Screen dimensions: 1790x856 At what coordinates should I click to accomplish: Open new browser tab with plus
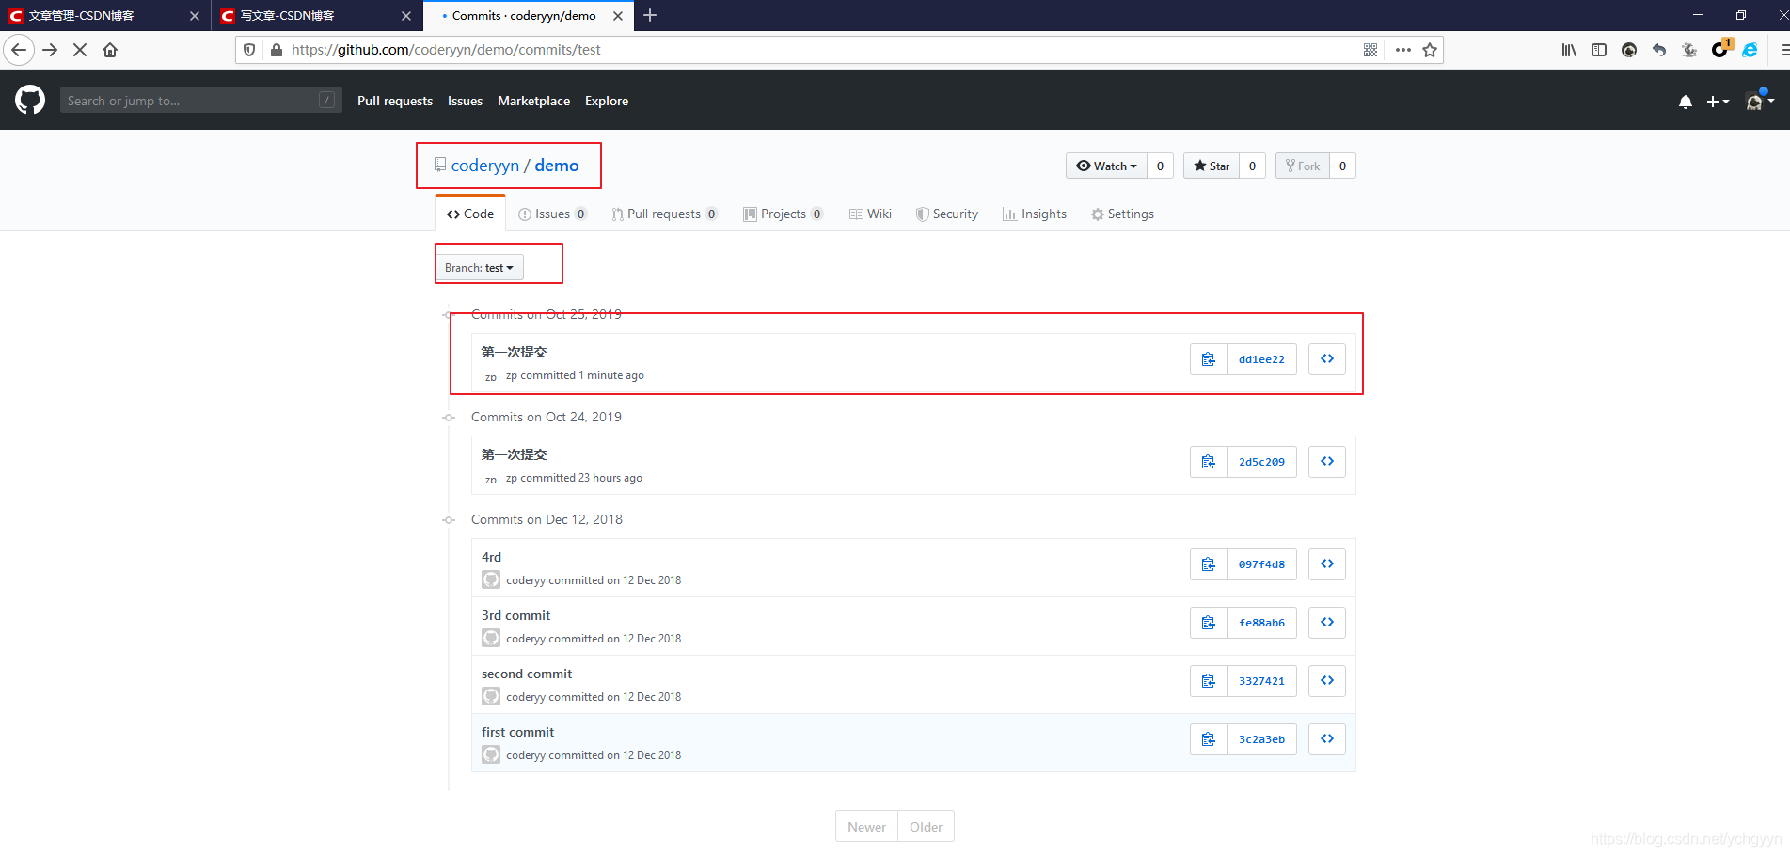click(x=650, y=15)
